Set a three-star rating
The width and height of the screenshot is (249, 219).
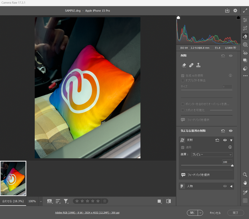pyautogui.click(x=88, y=201)
